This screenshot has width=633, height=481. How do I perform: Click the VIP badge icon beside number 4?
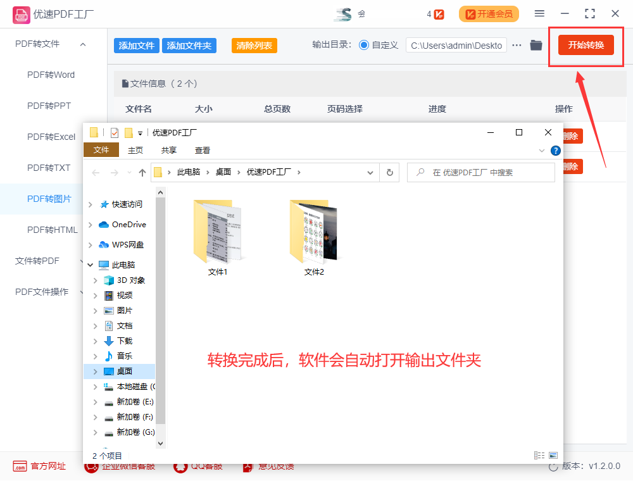pyautogui.click(x=439, y=15)
